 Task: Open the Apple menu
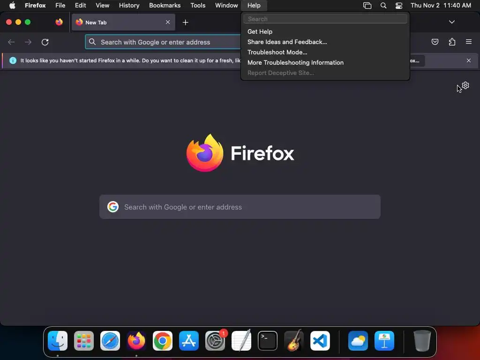click(x=12, y=6)
